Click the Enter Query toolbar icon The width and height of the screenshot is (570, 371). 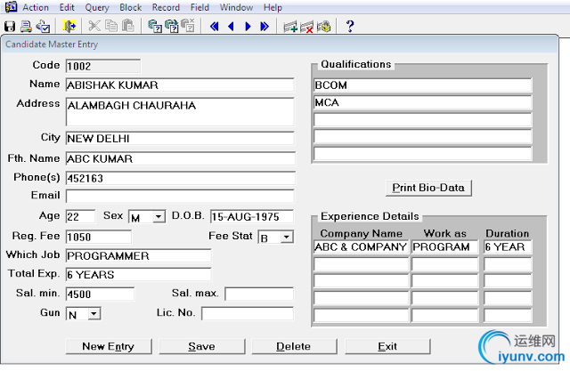(x=154, y=26)
